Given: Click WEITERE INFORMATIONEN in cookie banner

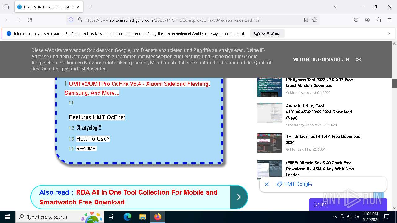Looking at the screenshot, I should (321, 59).
